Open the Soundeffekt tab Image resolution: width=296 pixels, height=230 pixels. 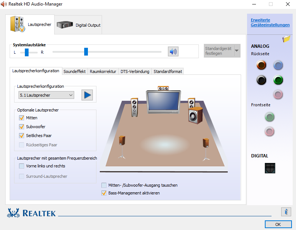click(x=75, y=71)
